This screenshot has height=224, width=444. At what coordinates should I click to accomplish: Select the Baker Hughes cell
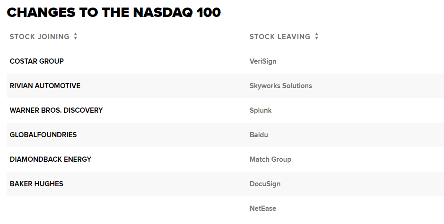click(36, 184)
